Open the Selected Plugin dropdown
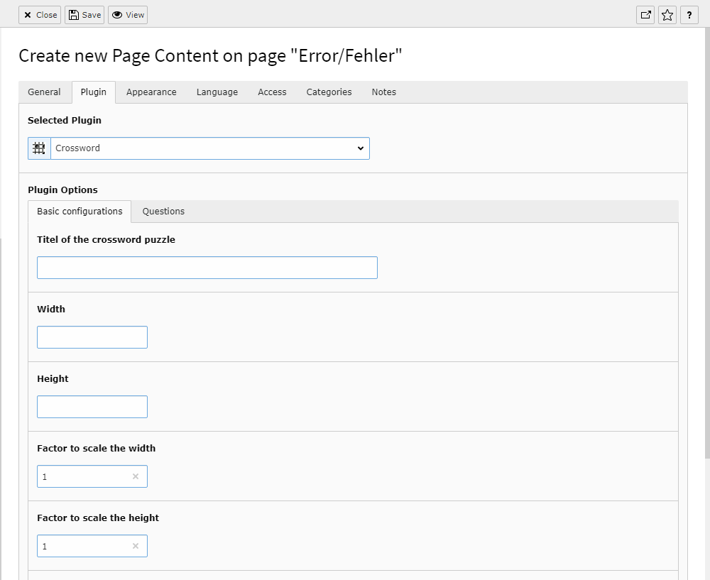The image size is (710, 580). [x=210, y=148]
